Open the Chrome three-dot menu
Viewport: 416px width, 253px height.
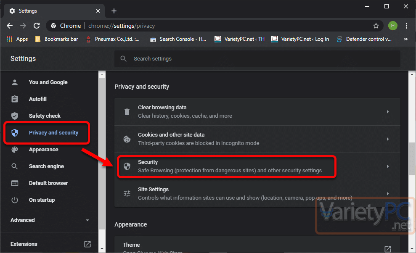(406, 26)
